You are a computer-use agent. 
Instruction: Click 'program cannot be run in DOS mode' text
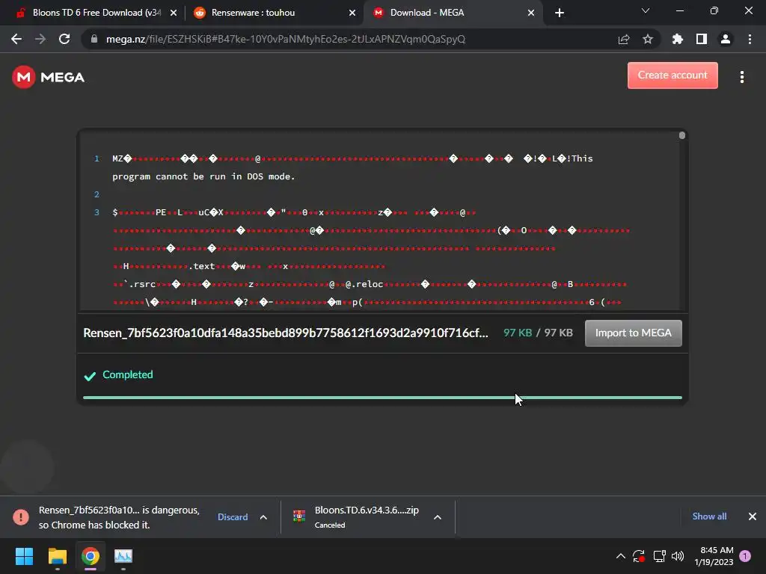coord(203,176)
